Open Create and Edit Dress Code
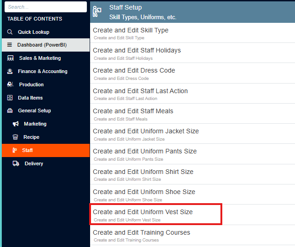295x247 pixels. point(193,73)
